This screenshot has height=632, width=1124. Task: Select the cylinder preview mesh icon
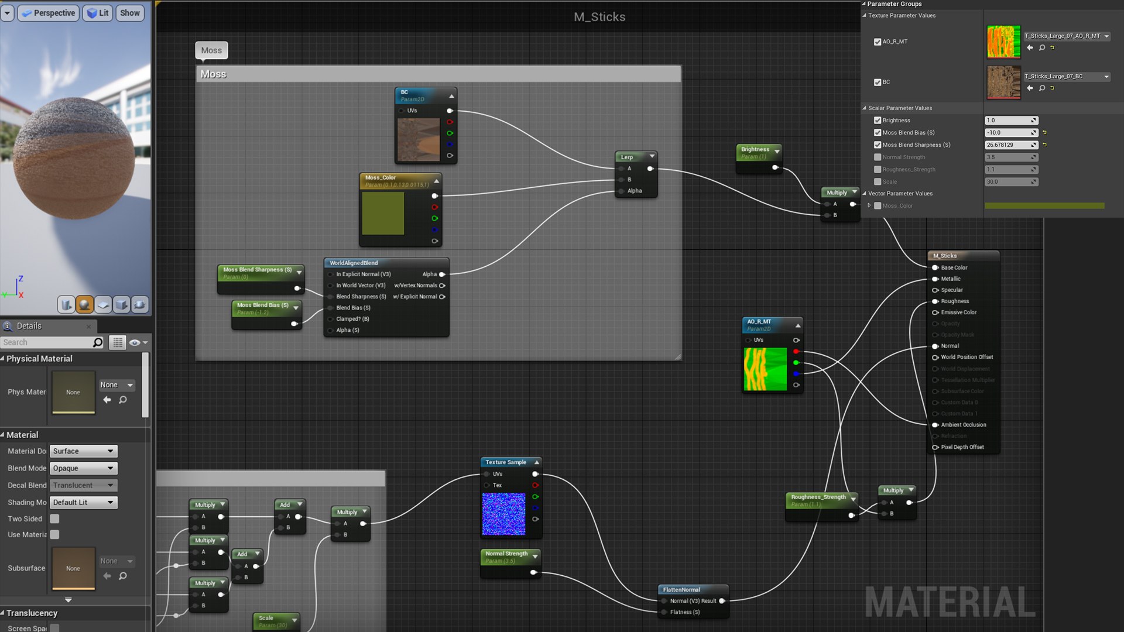[x=66, y=304]
